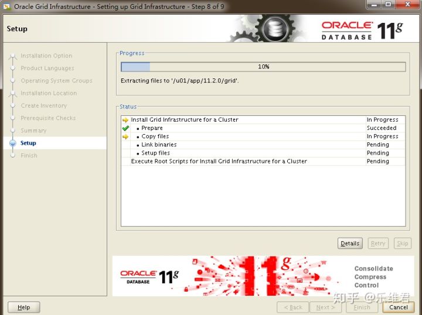Viewport: 422px width, 315px height.
Task: Click 'Pending' status of Execute Root Scripts
Action: point(378,161)
